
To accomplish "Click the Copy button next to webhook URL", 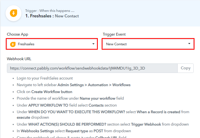I will coord(186,68).
